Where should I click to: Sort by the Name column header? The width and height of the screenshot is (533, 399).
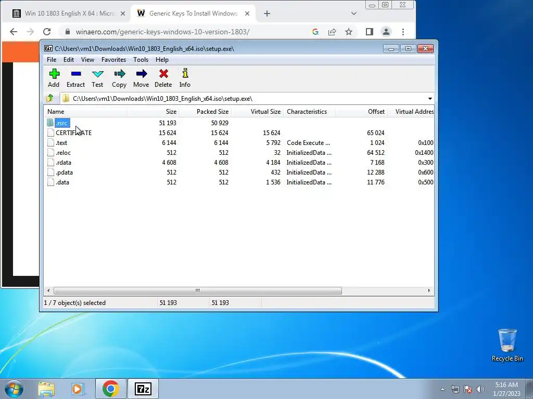(86, 112)
